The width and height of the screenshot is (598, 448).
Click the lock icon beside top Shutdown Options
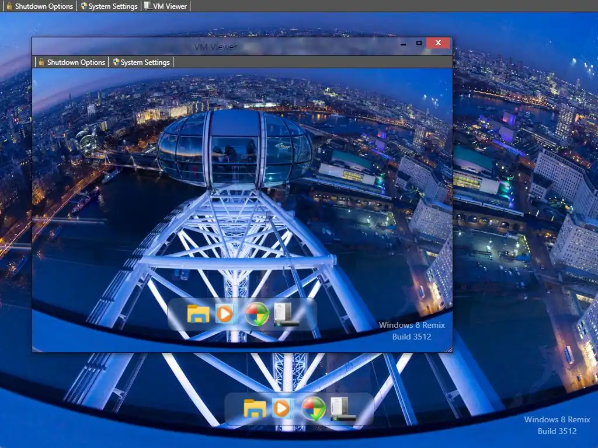pos(9,6)
